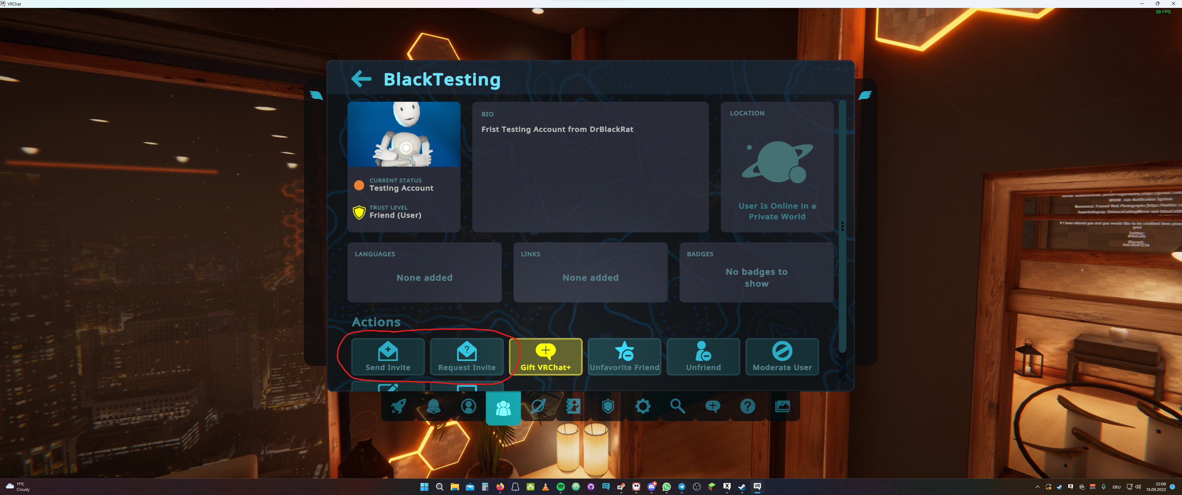Screen dimensions: 1182x495
Task: Click the Request Invite button
Action: [x=467, y=356]
